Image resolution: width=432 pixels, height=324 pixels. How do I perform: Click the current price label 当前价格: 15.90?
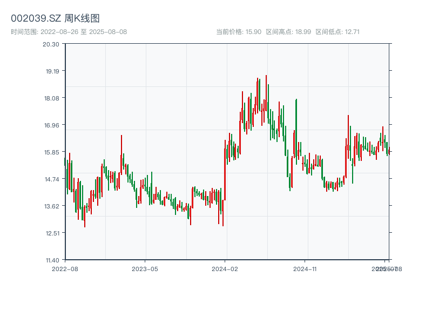pyautogui.click(x=239, y=32)
